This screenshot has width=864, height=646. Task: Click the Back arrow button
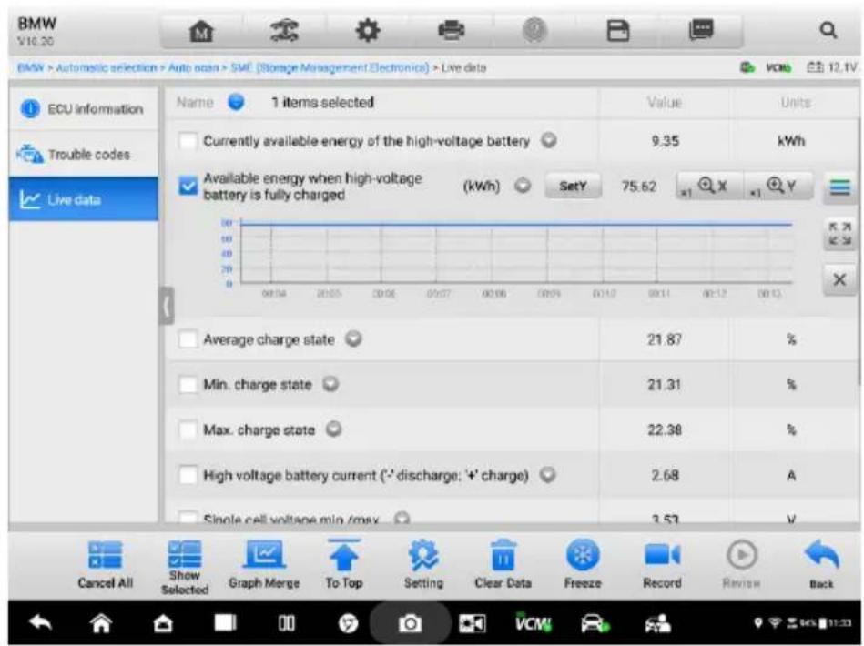pyautogui.click(x=821, y=564)
